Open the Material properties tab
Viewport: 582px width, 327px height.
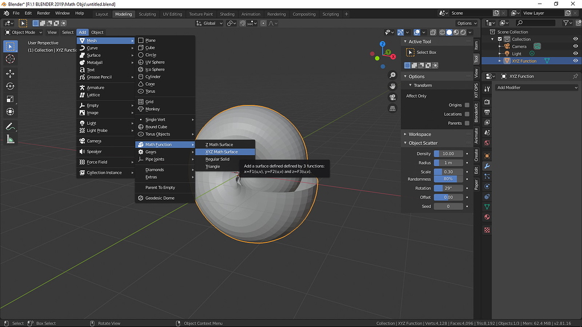488,216
